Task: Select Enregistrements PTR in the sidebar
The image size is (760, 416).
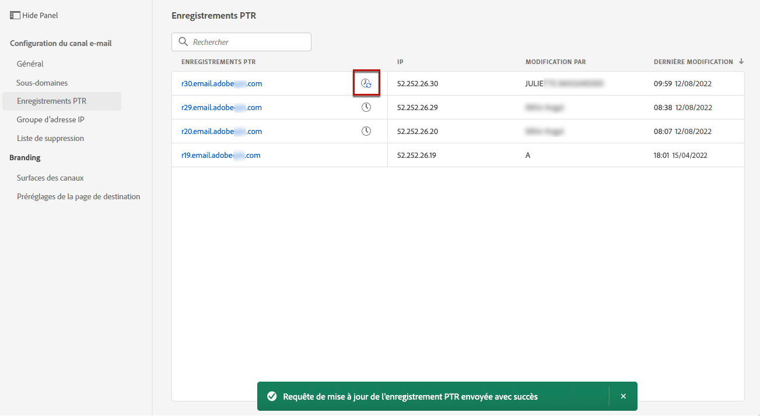Action: click(62, 101)
